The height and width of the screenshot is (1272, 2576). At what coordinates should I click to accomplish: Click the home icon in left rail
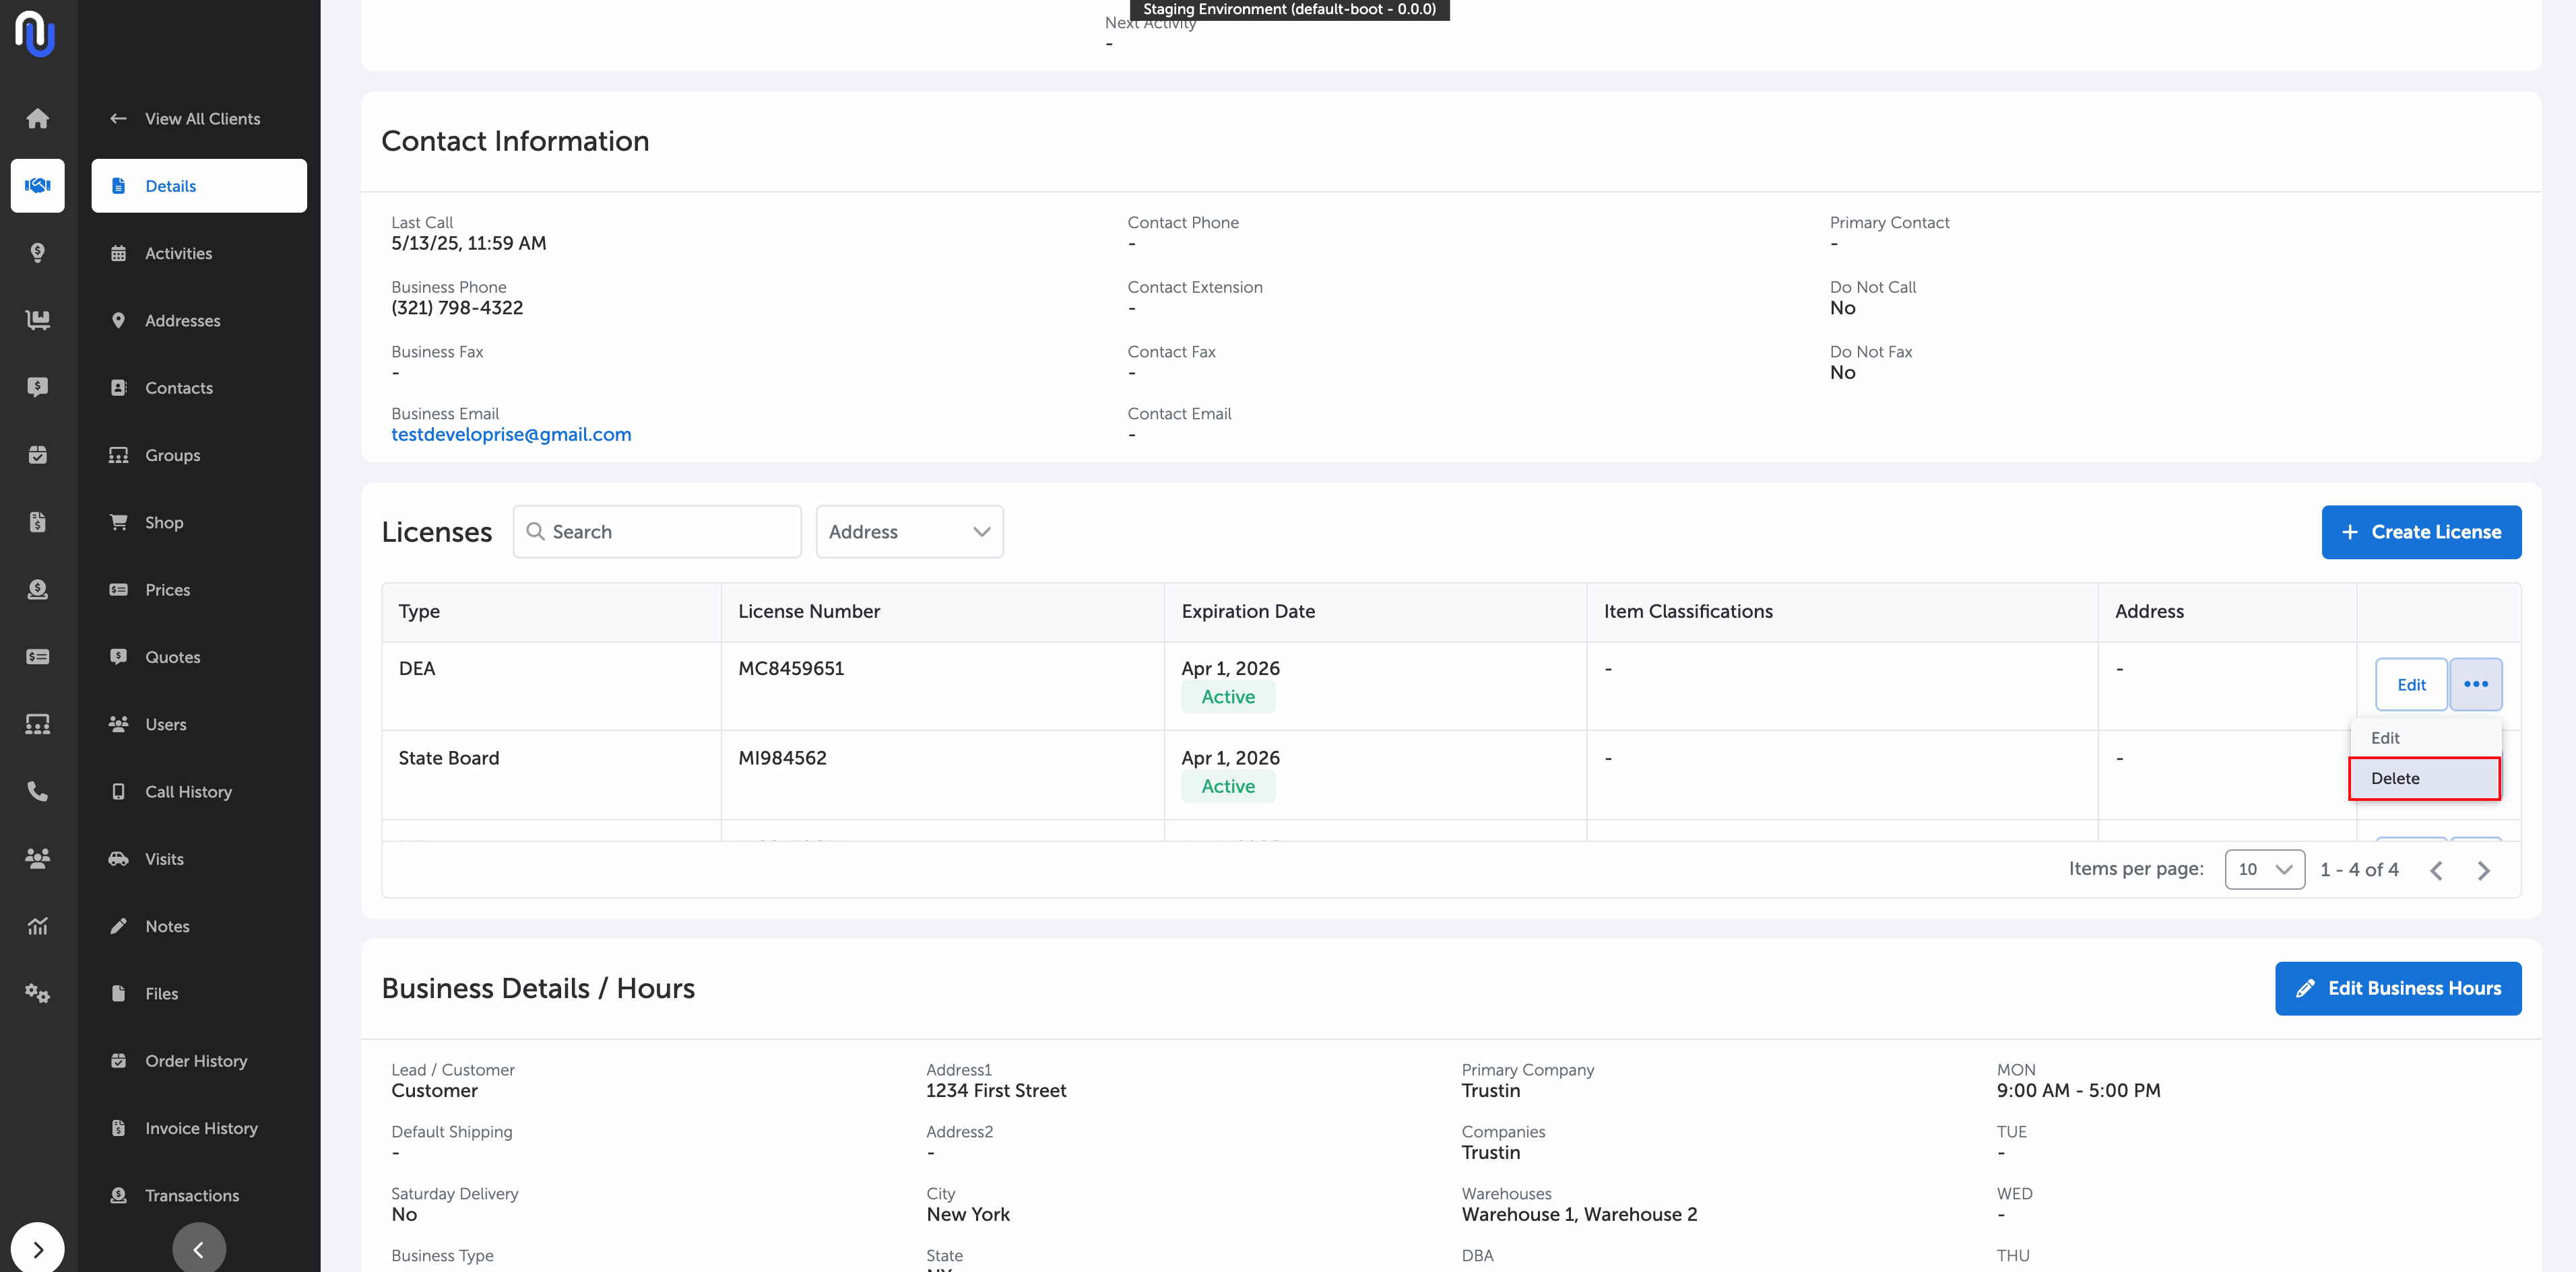[37, 119]
